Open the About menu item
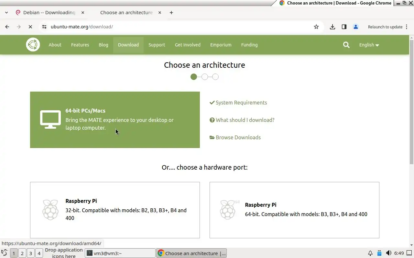The height and width of the screenshot is (258, 414). 55,45
